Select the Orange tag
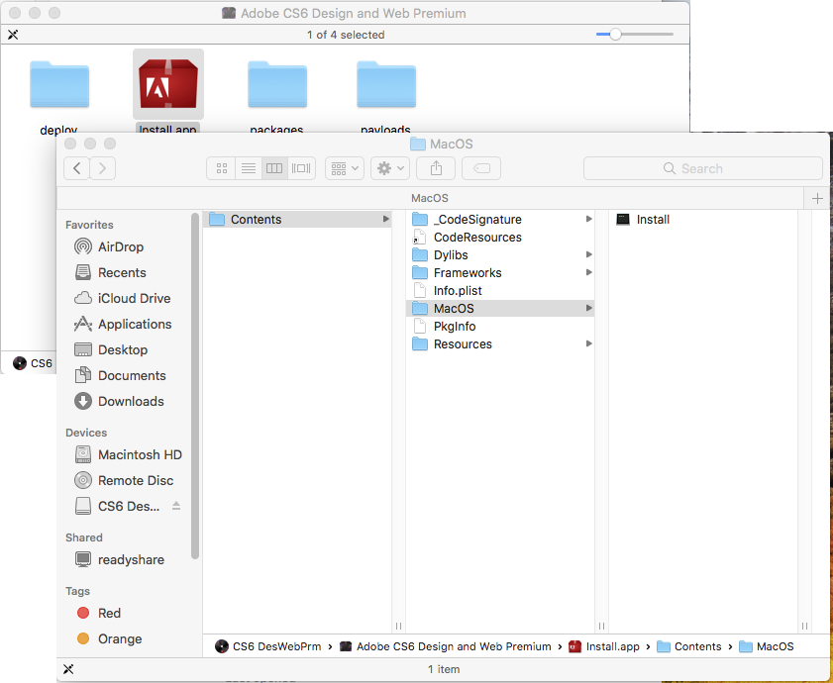The image size is (833, 683). pos(120,638)
